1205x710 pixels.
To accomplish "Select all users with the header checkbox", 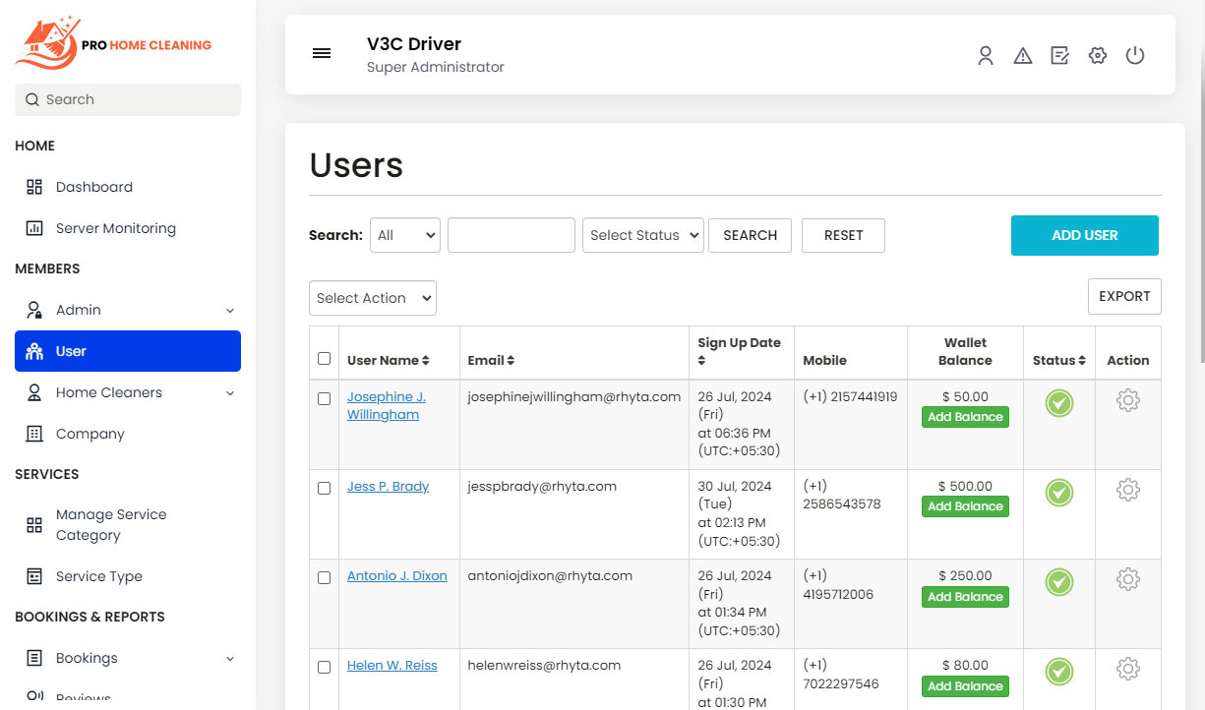I will [324, 359].
